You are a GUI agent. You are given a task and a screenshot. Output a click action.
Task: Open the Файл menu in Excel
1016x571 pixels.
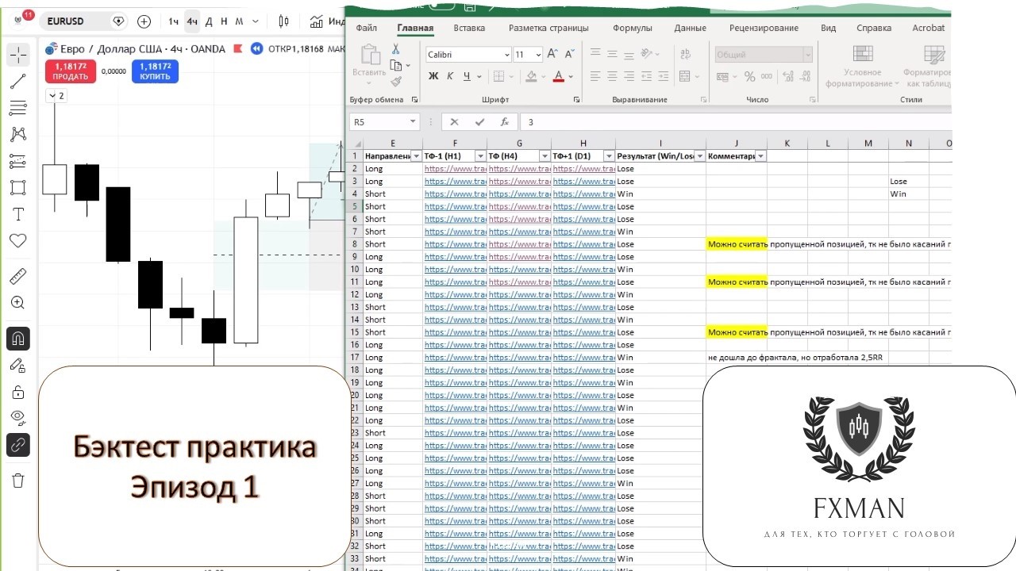pyautogui.click(x=366, y=28)
